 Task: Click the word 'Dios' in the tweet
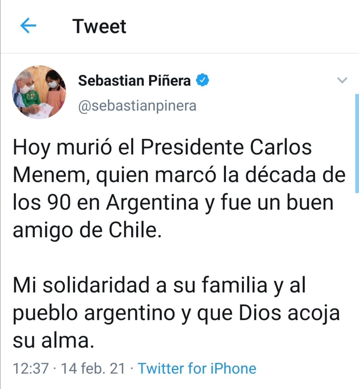point(260,313)
